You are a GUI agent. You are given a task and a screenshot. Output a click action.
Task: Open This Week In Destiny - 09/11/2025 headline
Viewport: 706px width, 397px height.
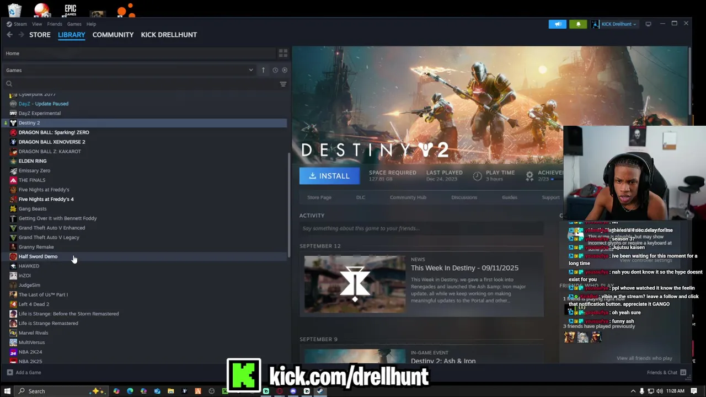coord(464,268)
